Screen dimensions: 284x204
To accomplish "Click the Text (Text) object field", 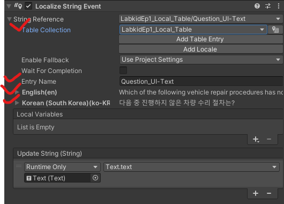I will (57, 178).
